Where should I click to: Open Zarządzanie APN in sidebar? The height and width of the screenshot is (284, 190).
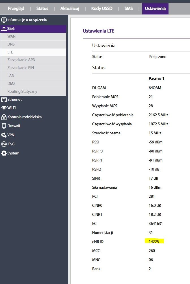[x=33, y=60]
